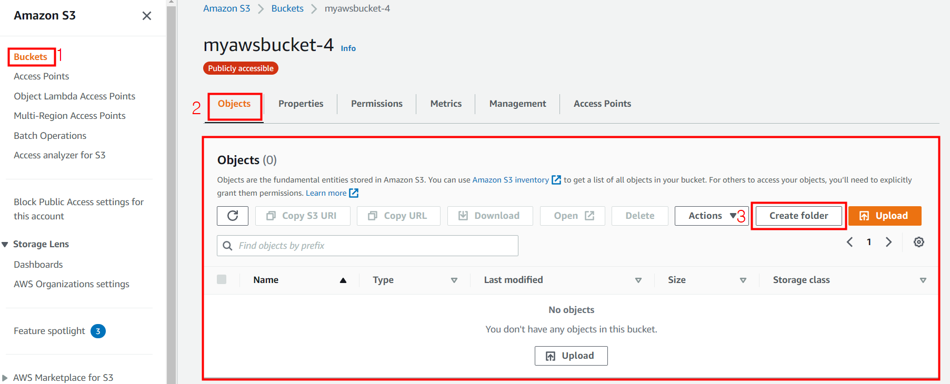The width and height of the screenshot is (950, 384).
Task: Open the Learn more link
Action: pyautogui.click(x=326, y=193)
